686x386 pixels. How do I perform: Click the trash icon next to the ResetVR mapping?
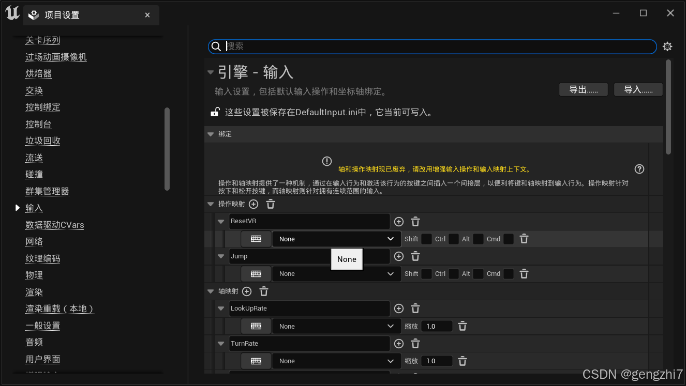click(415, 221)
